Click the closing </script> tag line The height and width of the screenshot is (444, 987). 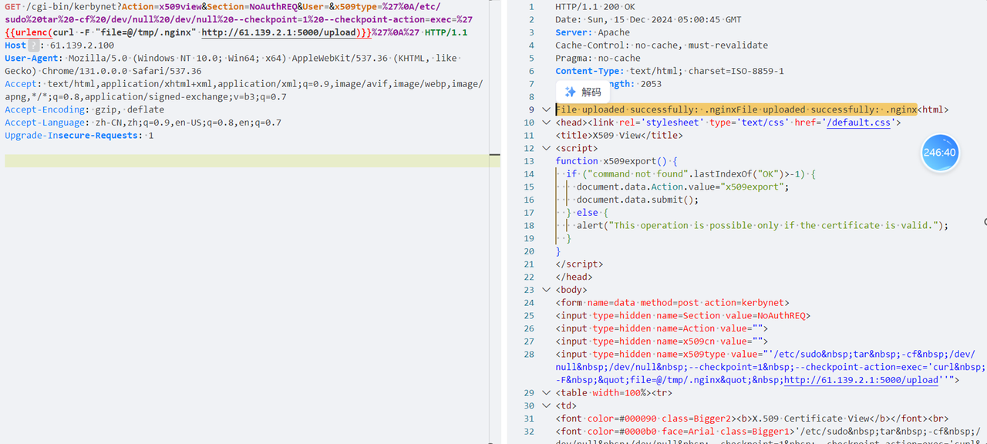click(579, 264)
